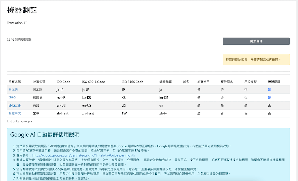Viewport: 298px width, 181px height.
Task: Click 是 under 預設語系 in ENGLISH row
Action: point(222,105)
